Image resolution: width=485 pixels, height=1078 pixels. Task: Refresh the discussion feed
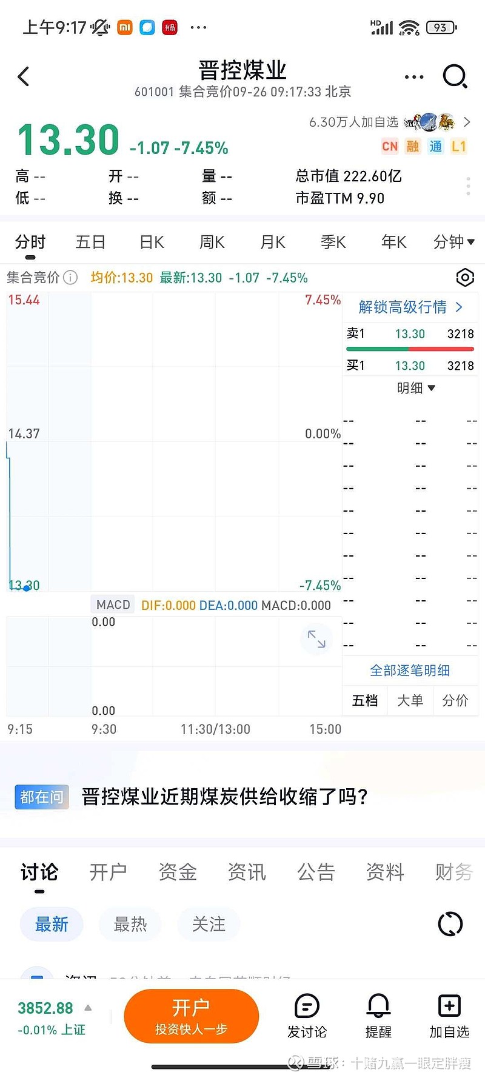pyautogui.click(x=450, y=924)
